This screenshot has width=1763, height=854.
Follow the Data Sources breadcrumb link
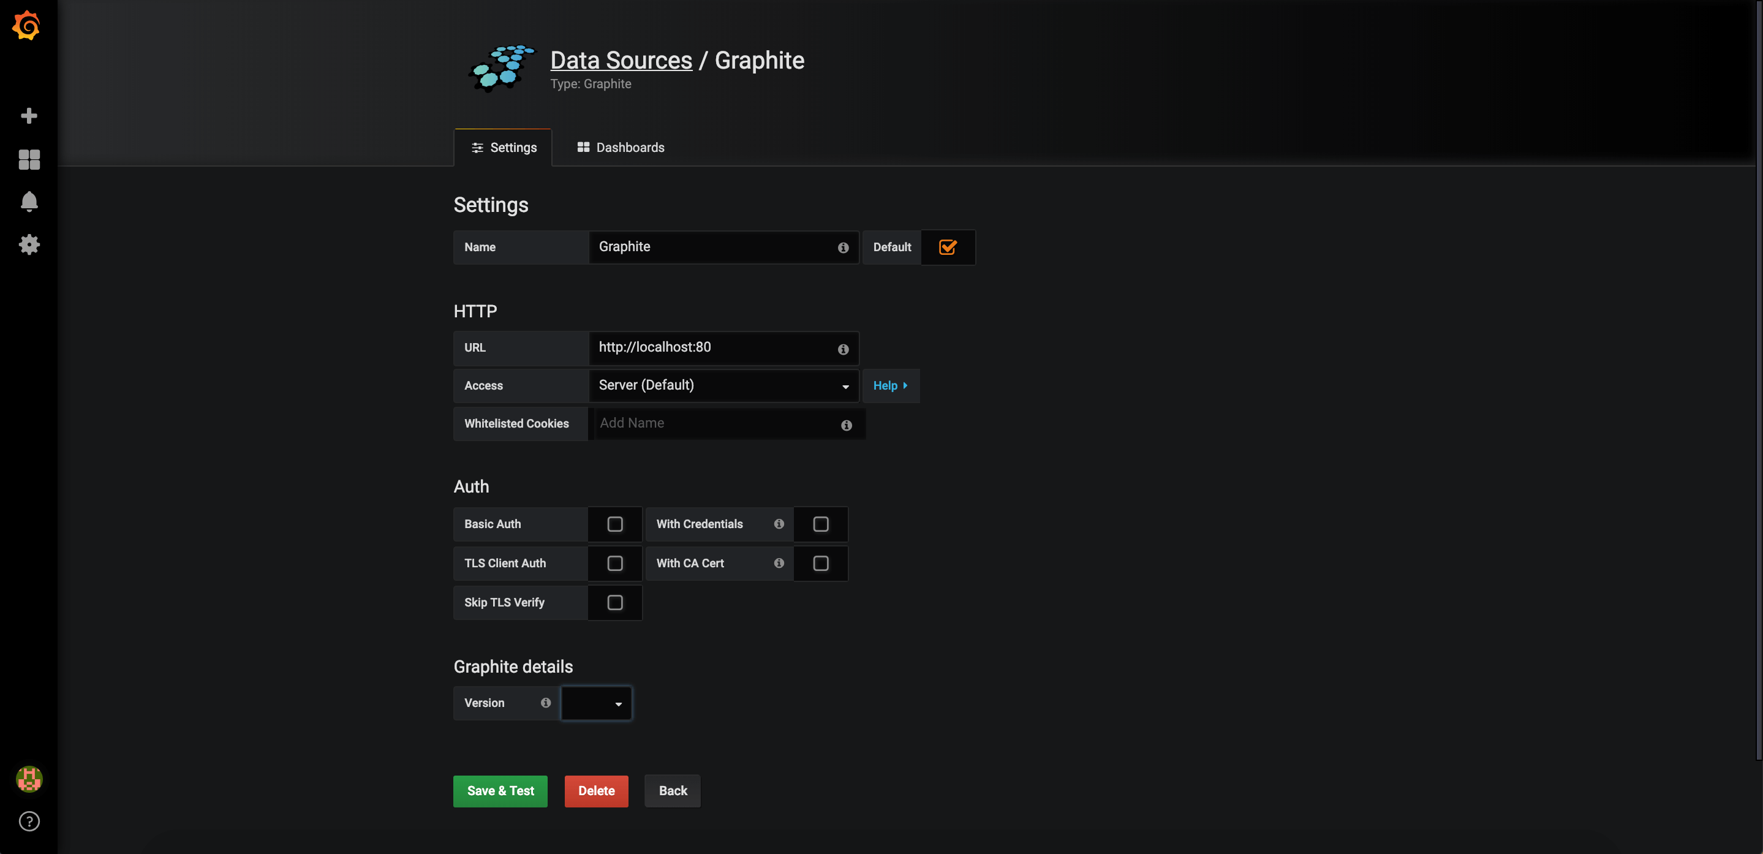pyautogui.click(x=621, y=60)
